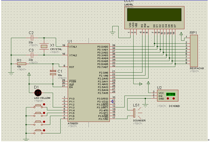Click the right red adjust button on DS18B20
This screenshot has height=142, width=210.
coord(174,99)
